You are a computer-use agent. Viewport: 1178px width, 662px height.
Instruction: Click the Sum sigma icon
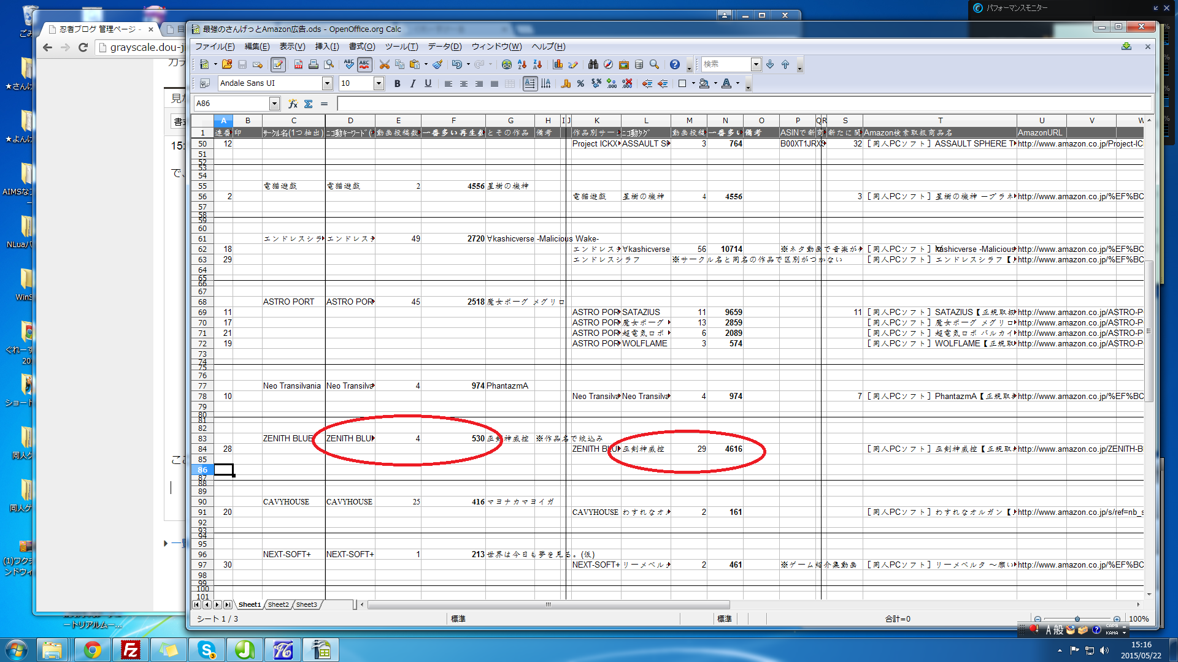click(x=308, y=104)
